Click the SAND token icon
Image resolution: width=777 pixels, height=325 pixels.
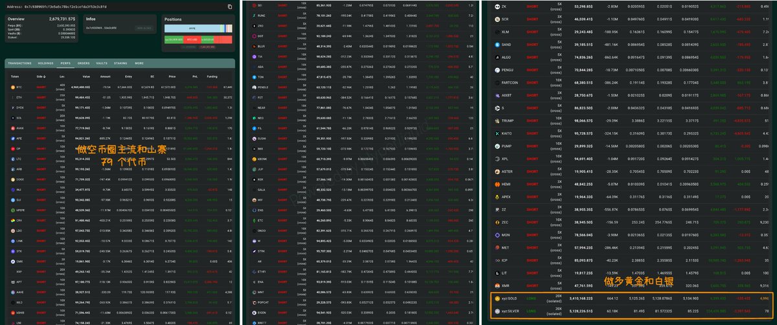[497, 45]
